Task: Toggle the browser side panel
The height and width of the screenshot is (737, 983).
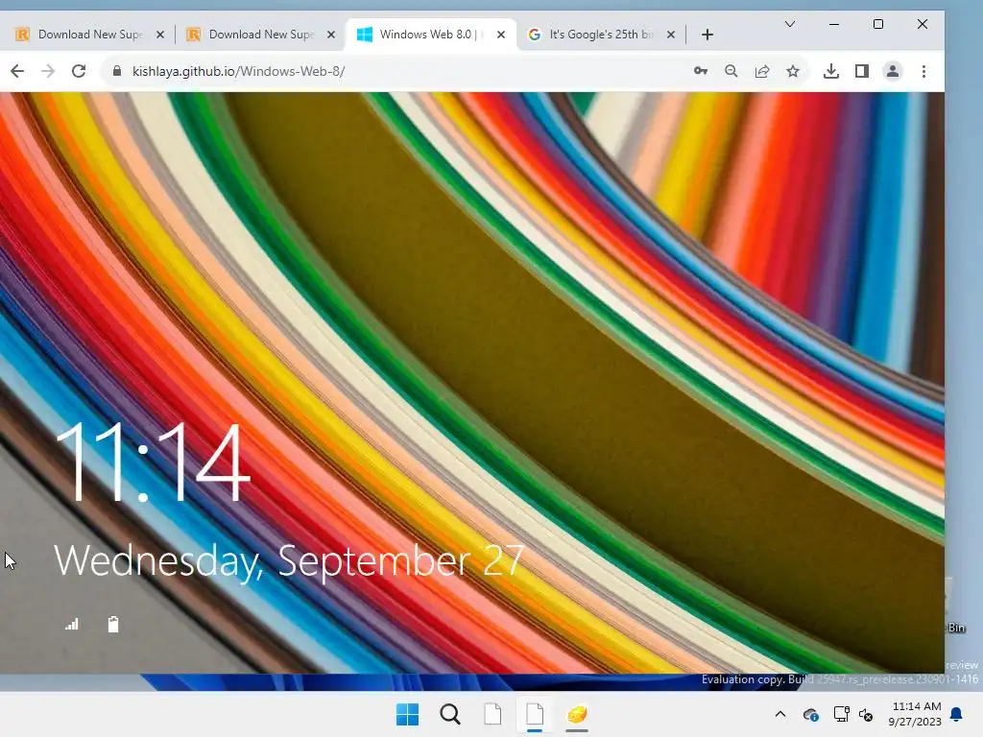Action: click(x=862, y=71)
